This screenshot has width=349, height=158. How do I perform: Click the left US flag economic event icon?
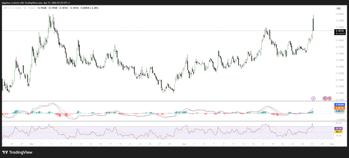pyautogui.click(x=325, y=99)
